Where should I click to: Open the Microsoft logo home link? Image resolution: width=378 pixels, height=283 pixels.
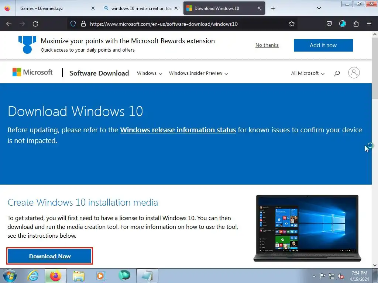coord(32,72)
